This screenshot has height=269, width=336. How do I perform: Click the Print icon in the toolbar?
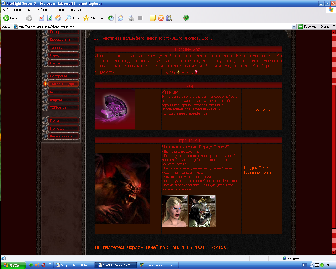131,18
